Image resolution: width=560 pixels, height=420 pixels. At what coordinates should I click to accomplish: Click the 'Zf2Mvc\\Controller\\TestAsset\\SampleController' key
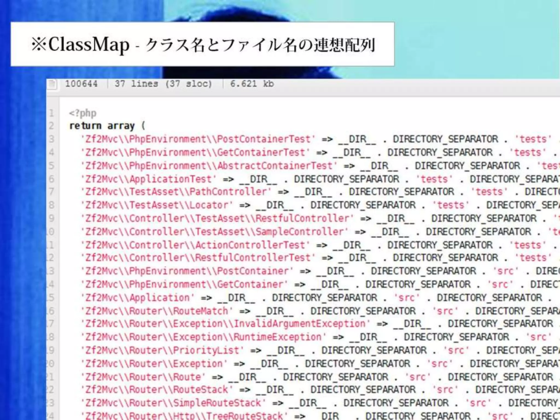(214, 232)
